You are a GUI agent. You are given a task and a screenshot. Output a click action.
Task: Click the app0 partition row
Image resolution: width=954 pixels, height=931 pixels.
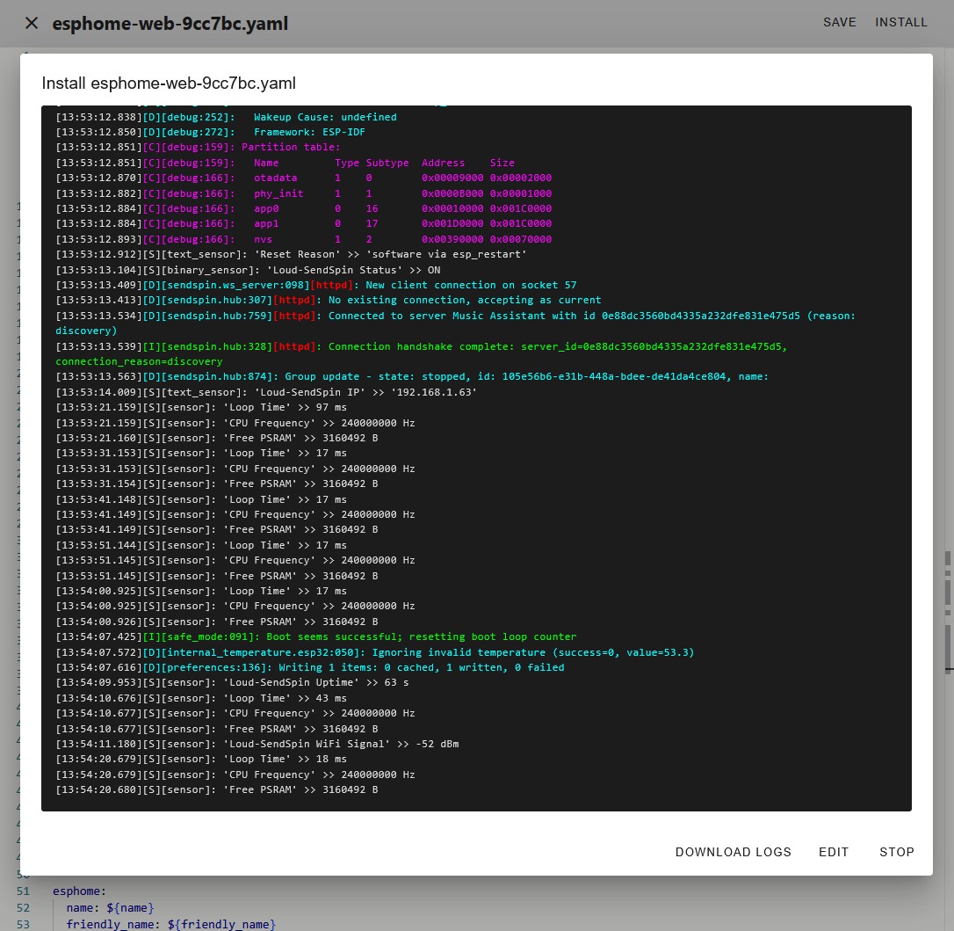(x=304, y=209)
